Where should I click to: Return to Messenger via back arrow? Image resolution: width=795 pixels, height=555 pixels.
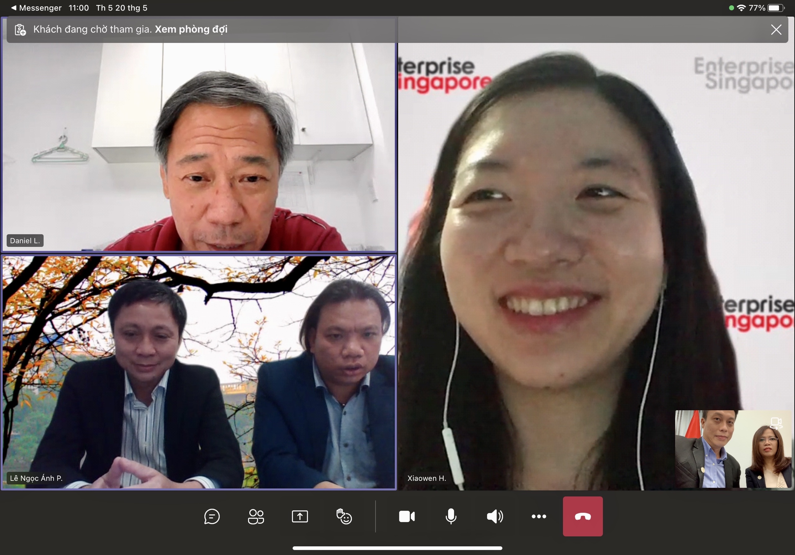coord(14,8)
